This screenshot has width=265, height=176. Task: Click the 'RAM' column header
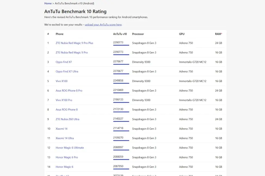(x=218, y=34)
